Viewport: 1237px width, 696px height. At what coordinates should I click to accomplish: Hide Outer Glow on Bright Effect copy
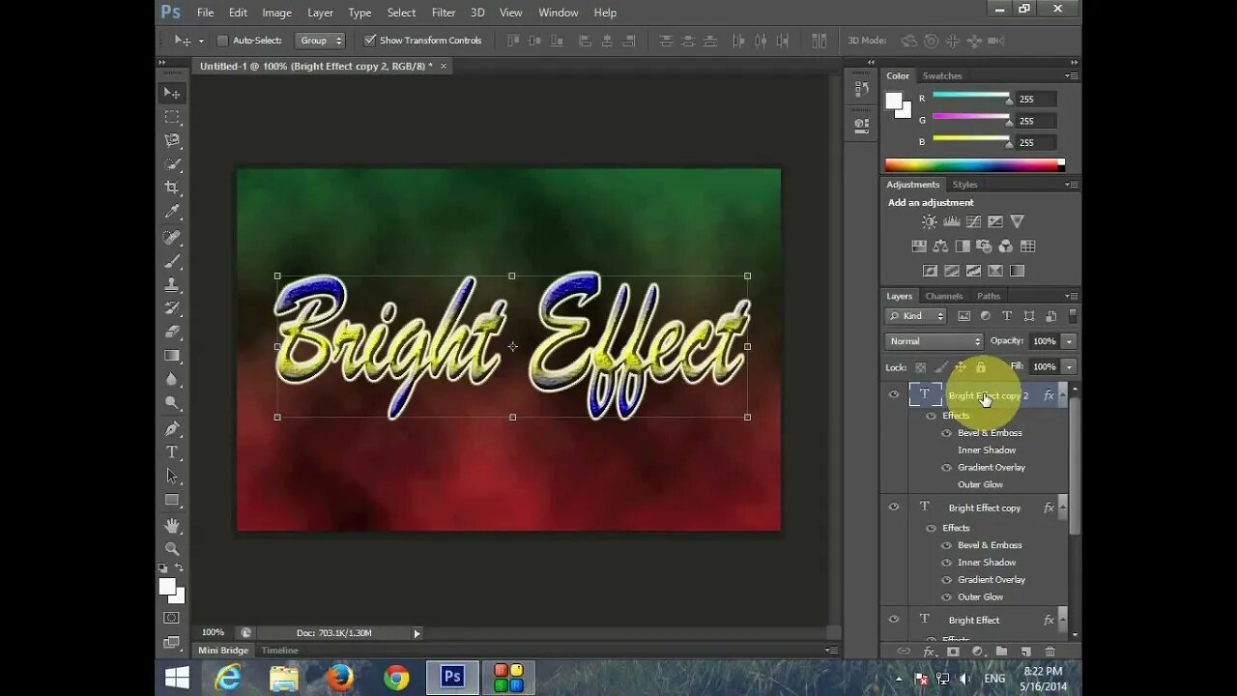(x=946, y=597)
